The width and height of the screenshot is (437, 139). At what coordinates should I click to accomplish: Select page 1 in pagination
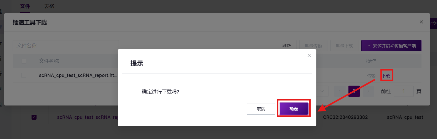coord(354,91)
